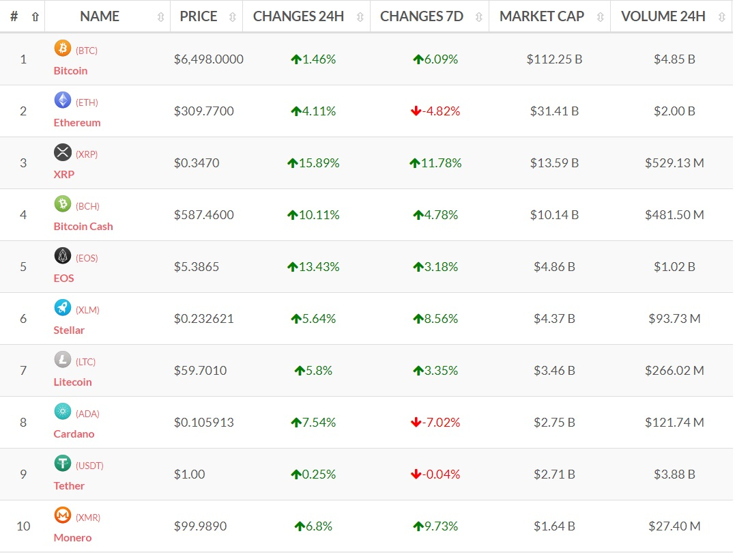Click Bitcoin price $6,498.0000
735x553 pixels.
click(x=209, y=59)
